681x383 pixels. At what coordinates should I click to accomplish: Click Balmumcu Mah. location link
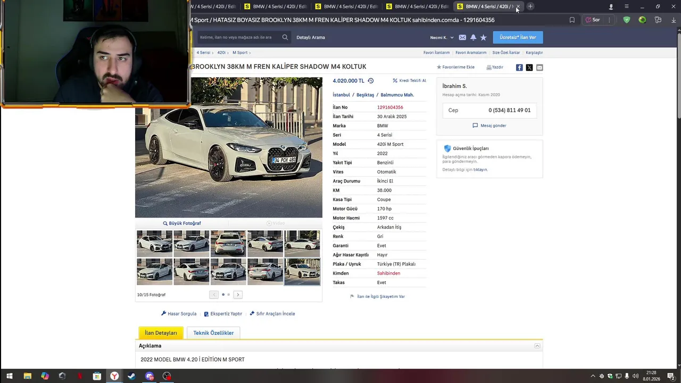(397, 95)
